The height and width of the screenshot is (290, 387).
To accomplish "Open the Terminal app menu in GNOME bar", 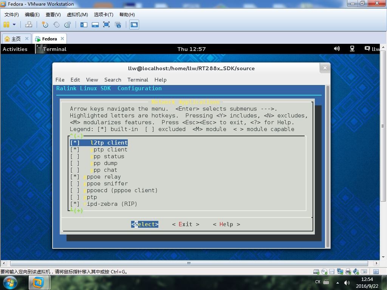I will (51, 49).
